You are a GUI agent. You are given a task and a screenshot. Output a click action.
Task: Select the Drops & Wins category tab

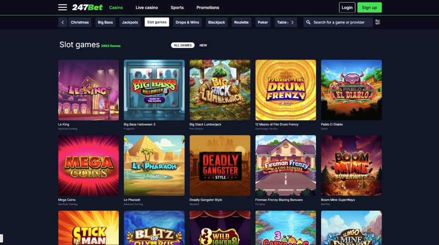187,22
